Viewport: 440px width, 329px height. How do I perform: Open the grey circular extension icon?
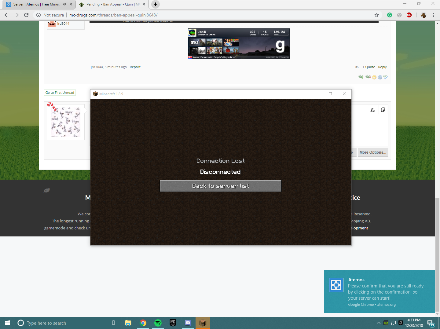pos(399,15)
